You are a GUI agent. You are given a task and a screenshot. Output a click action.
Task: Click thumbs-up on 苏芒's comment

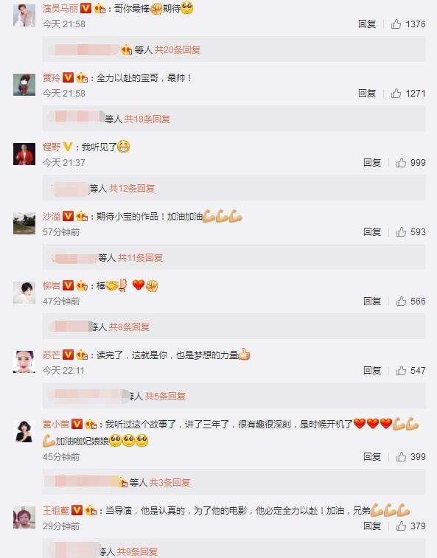[401, 371]
